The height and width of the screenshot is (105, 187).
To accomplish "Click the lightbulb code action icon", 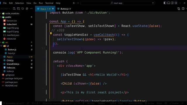I will (51, 34).
